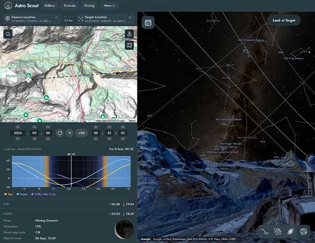Decrease the minutes 32 with down arrow
This screenshot has width=315, height=243.
pyautogui.click(x=109, y=139)
